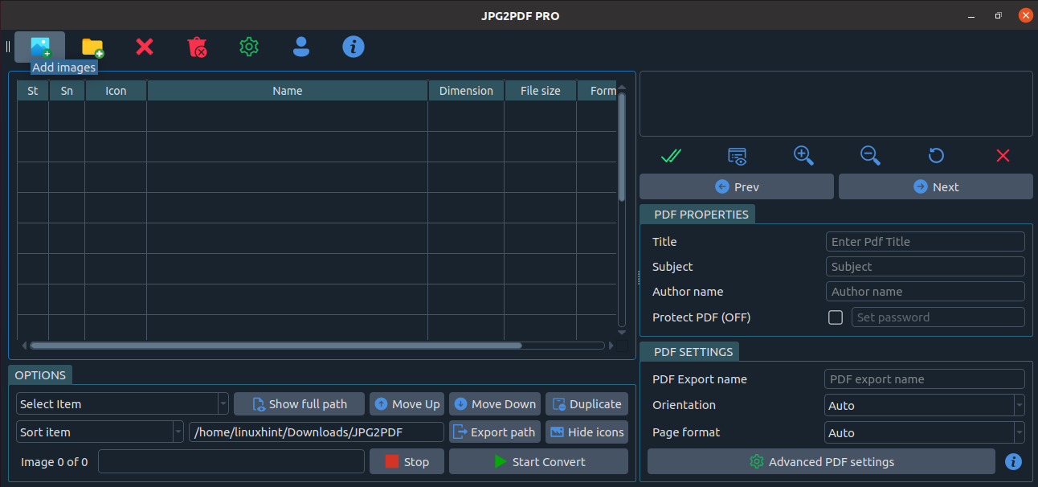Click the Prev button
Image resolution: width=1038 pixels, height=487 pixels.
(x=737, y=186)
